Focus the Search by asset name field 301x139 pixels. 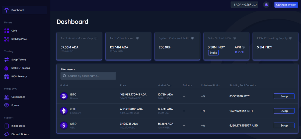coord(88,76)
